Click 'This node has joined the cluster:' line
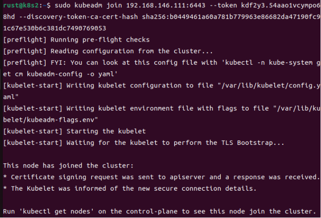Viewport: 321px width, 218px height. (x=68, y=166)
